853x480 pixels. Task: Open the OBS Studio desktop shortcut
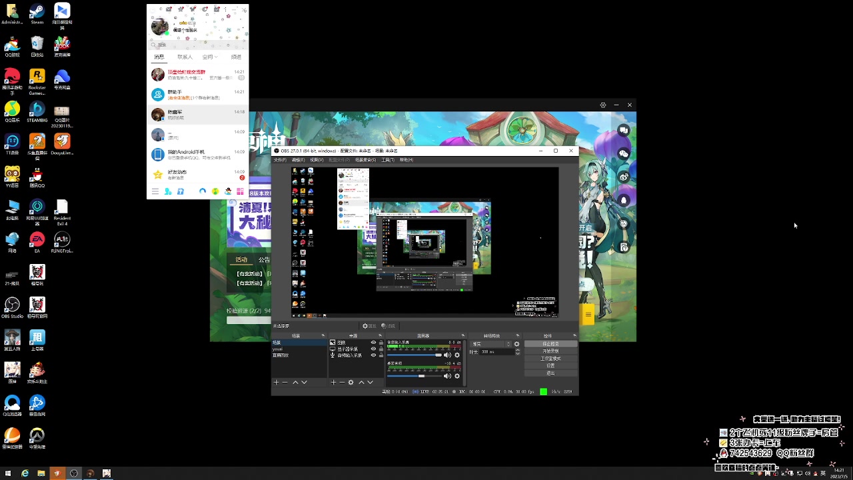point(12,307)
